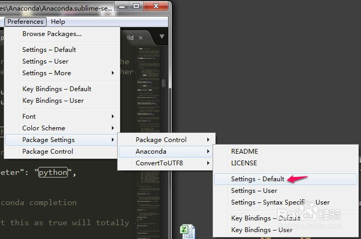Open Settings – Default in Preferences menu
This screenshot has width=361, height=239.
coord(62,50)
